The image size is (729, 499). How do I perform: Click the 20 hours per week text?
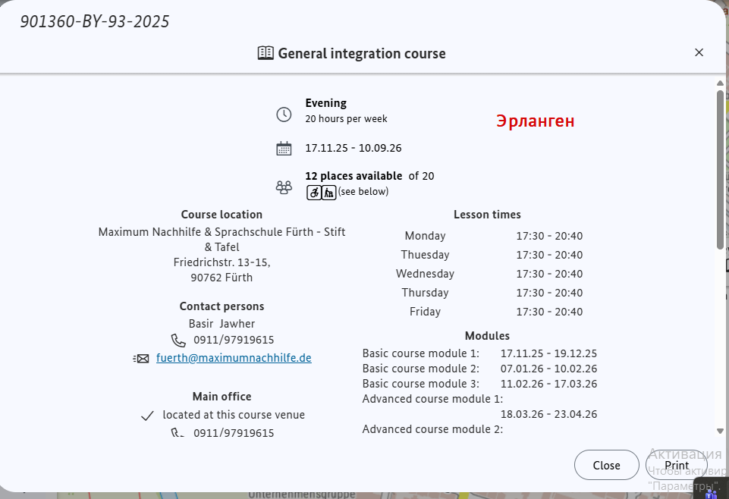tap(347, 118)
